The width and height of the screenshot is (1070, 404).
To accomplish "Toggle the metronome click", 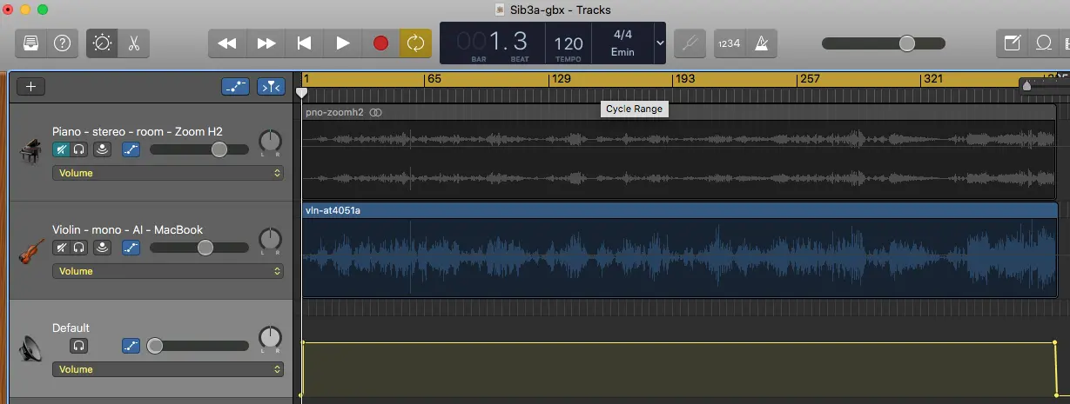I will (x=762, y=43).
